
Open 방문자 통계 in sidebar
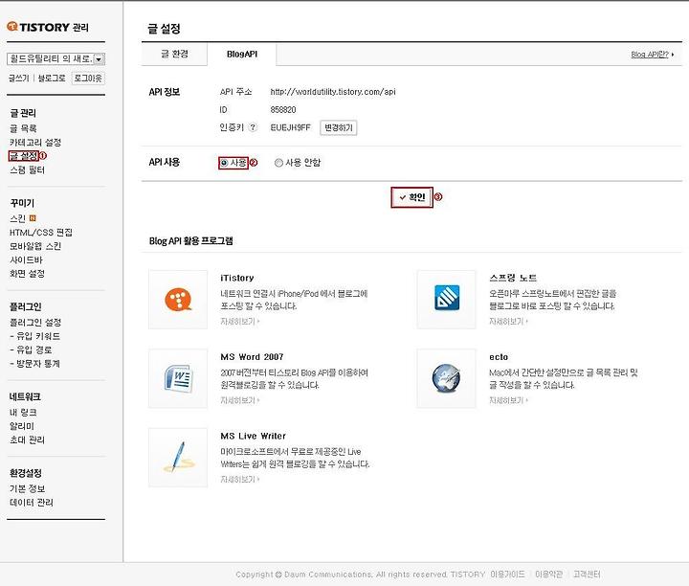[38, 364]
